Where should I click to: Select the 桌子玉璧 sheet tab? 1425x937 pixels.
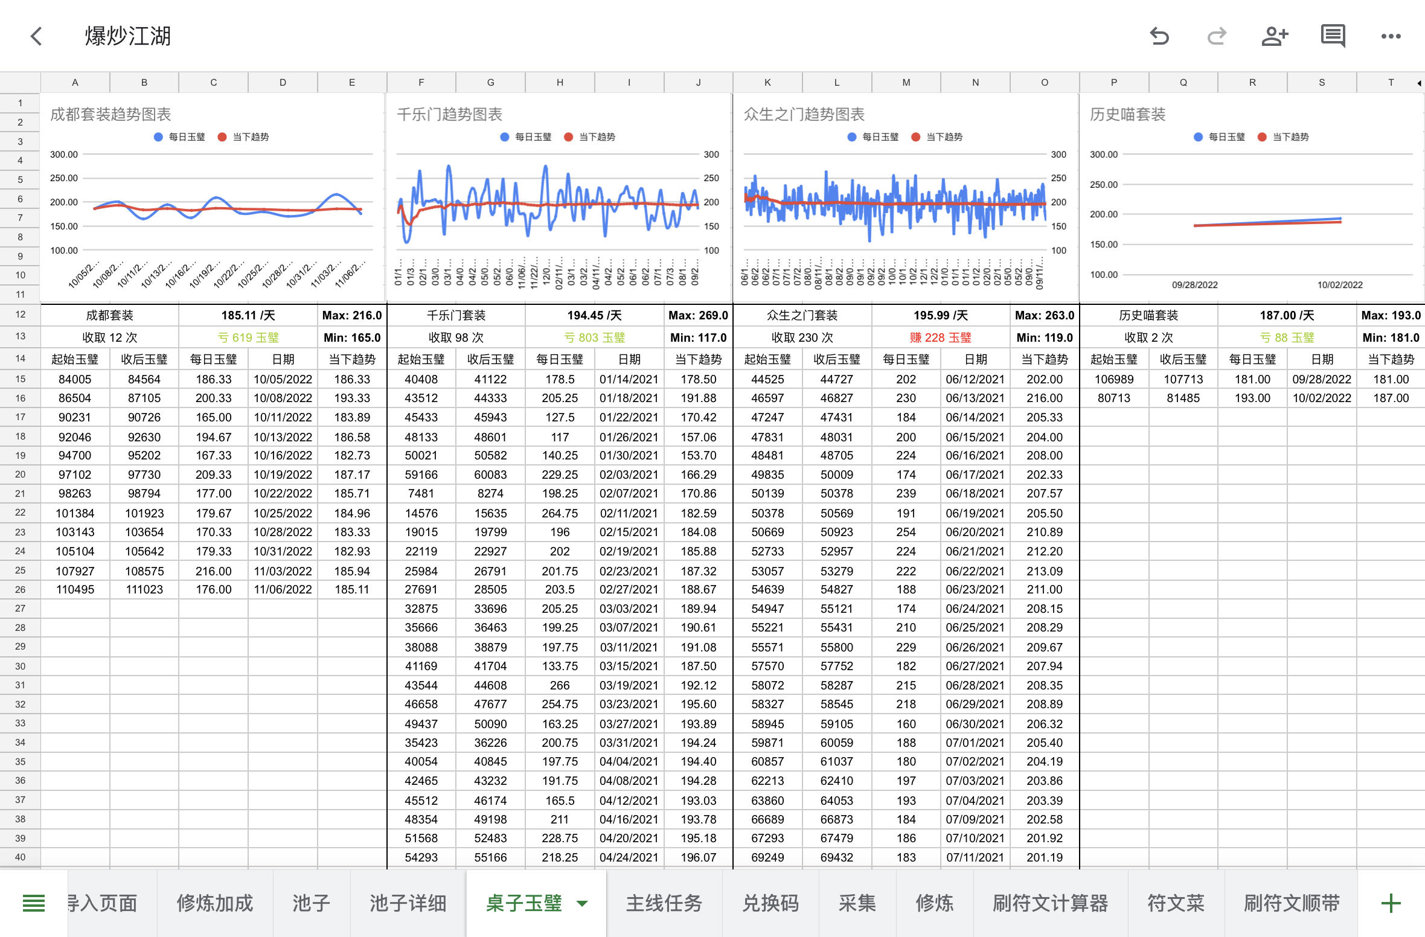click(x=524, y=903)
